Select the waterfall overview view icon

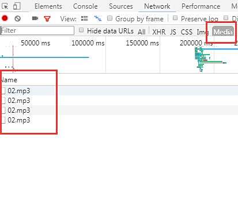pyautogui.click(x=98, y=18)
